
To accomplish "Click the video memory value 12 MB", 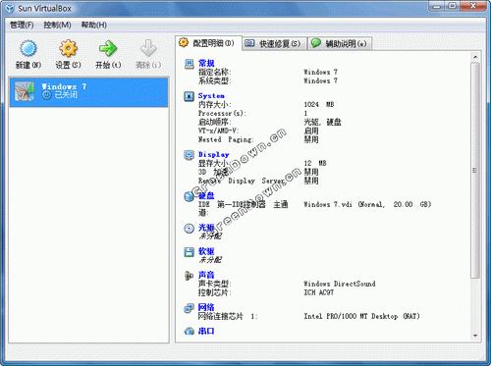I will click(x=315, y=163).
